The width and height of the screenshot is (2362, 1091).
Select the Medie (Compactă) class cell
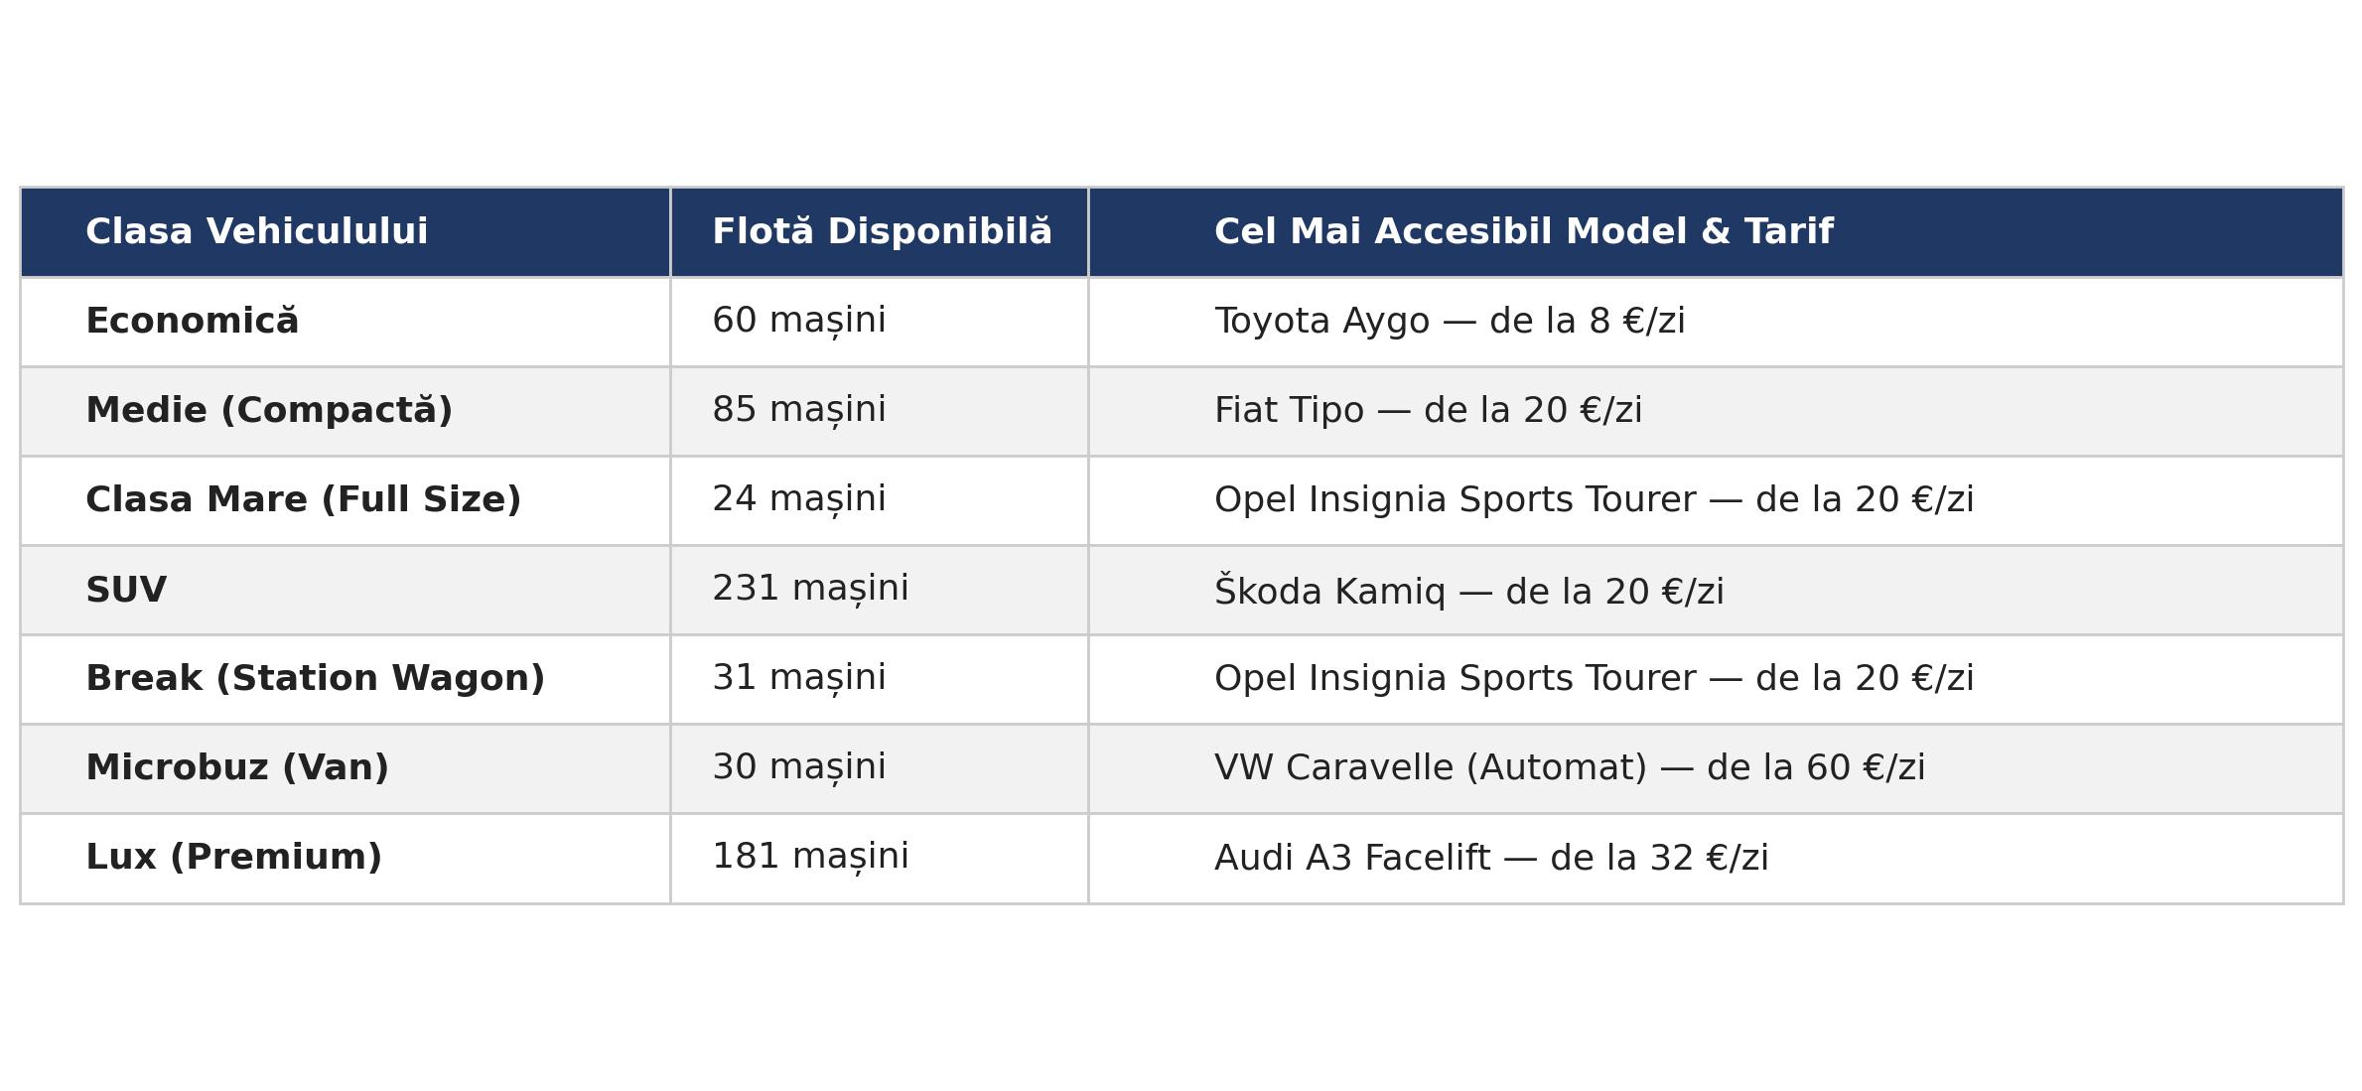[x=346, y=411]
